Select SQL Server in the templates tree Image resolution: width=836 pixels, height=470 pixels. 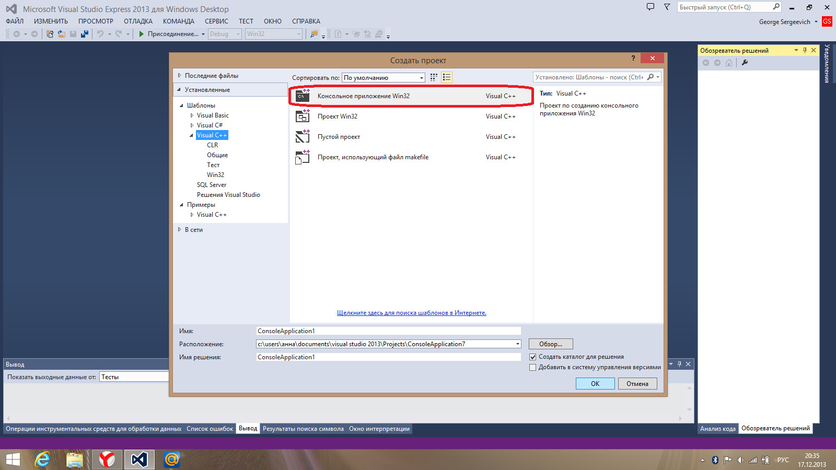pos(212,185)
